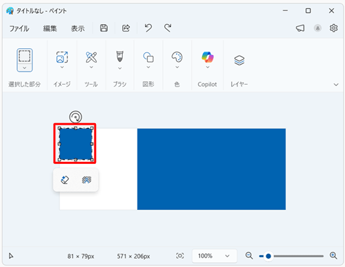Open the feedback megaphone icon
Screen dimensions: 345x267
[x=300, y=28]
